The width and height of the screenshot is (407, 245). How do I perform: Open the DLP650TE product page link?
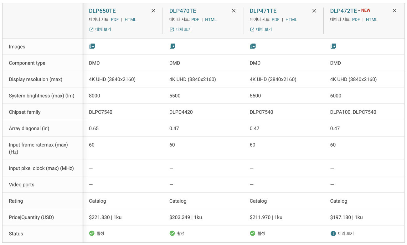pos(102,11)
